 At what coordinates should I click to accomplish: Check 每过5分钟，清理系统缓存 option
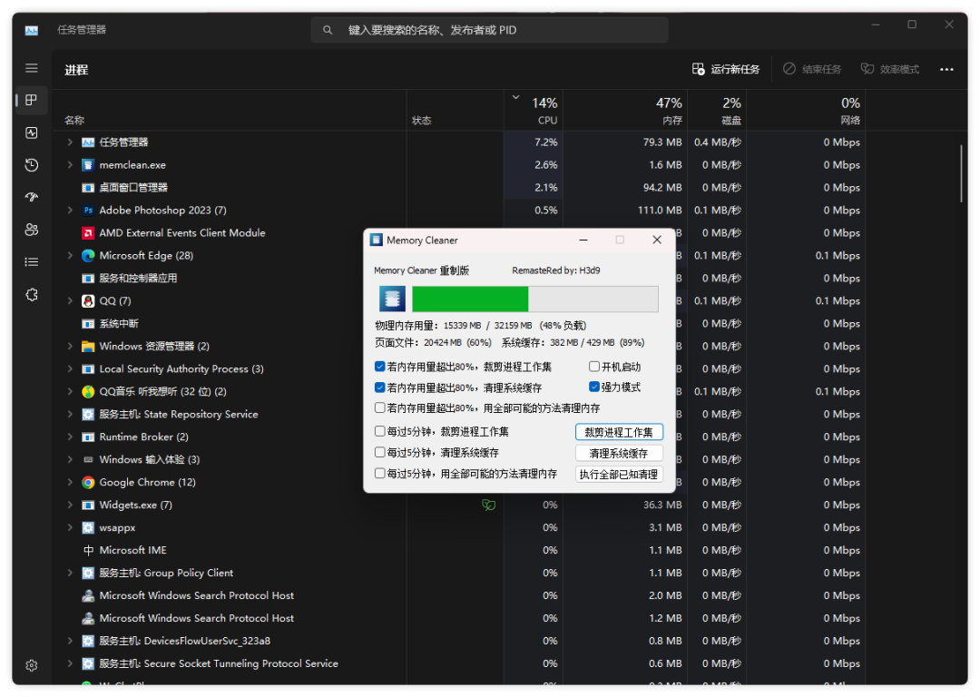click(x=380, y=452)
